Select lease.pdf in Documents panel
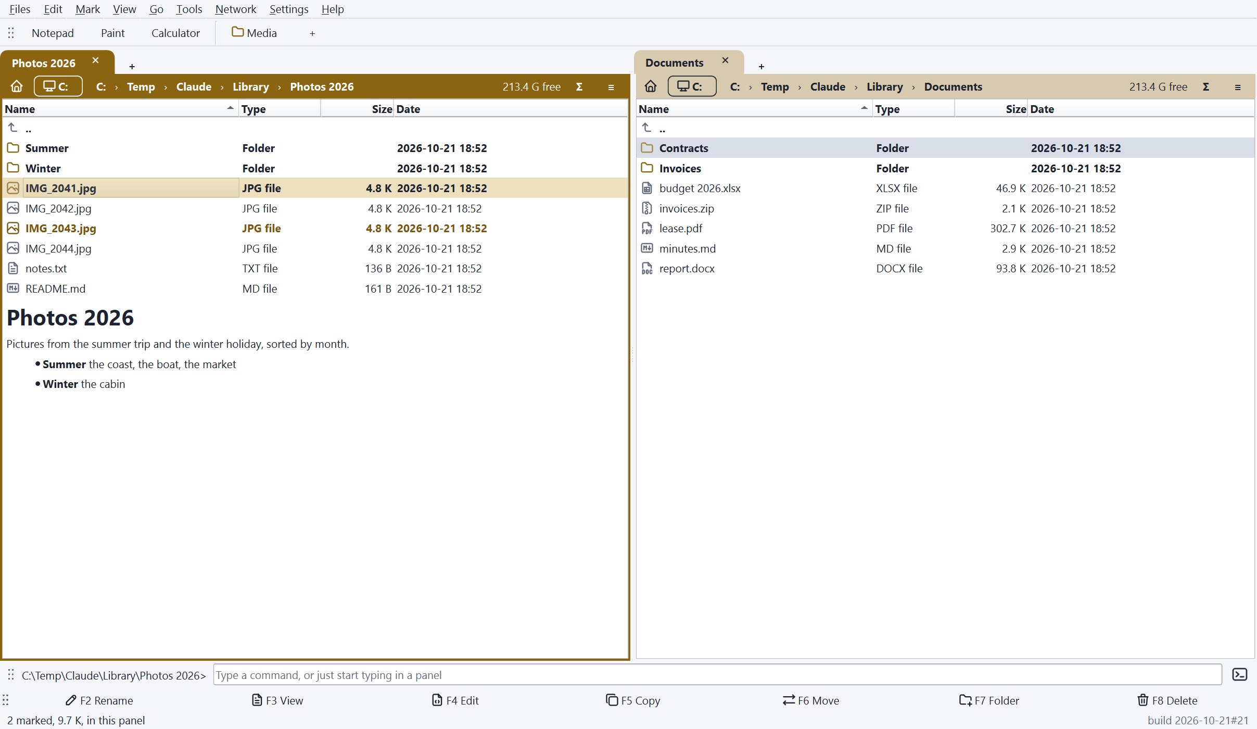This screenshot has width=1257, height=729. (945, 228)
